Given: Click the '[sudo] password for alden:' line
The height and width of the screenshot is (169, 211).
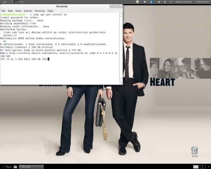Looking at the screenshot, I should pyautogui.click(x=20, y=18).
